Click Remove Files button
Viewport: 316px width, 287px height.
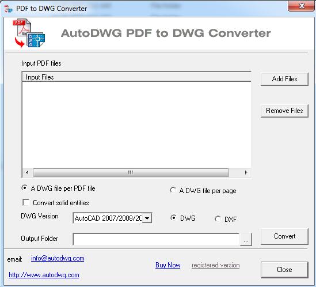click(284, 111)
